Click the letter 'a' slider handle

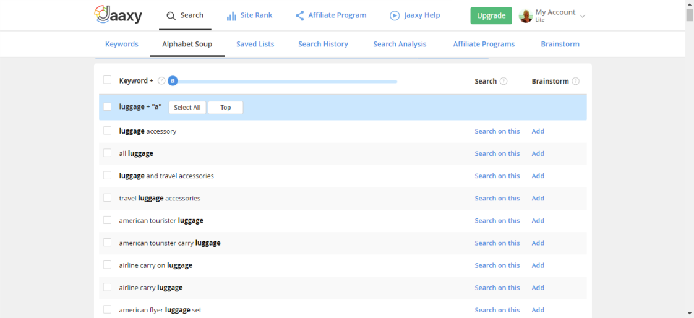pos(173,81)
